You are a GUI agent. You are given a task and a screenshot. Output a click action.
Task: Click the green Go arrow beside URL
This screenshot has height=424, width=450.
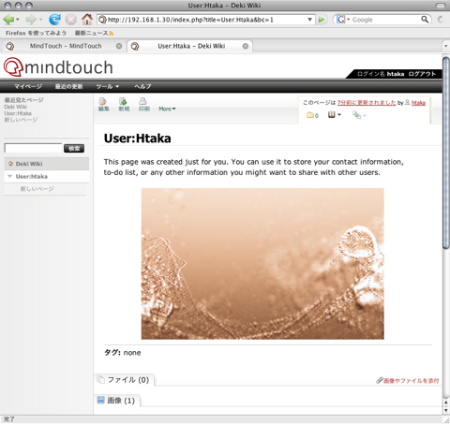322,20
